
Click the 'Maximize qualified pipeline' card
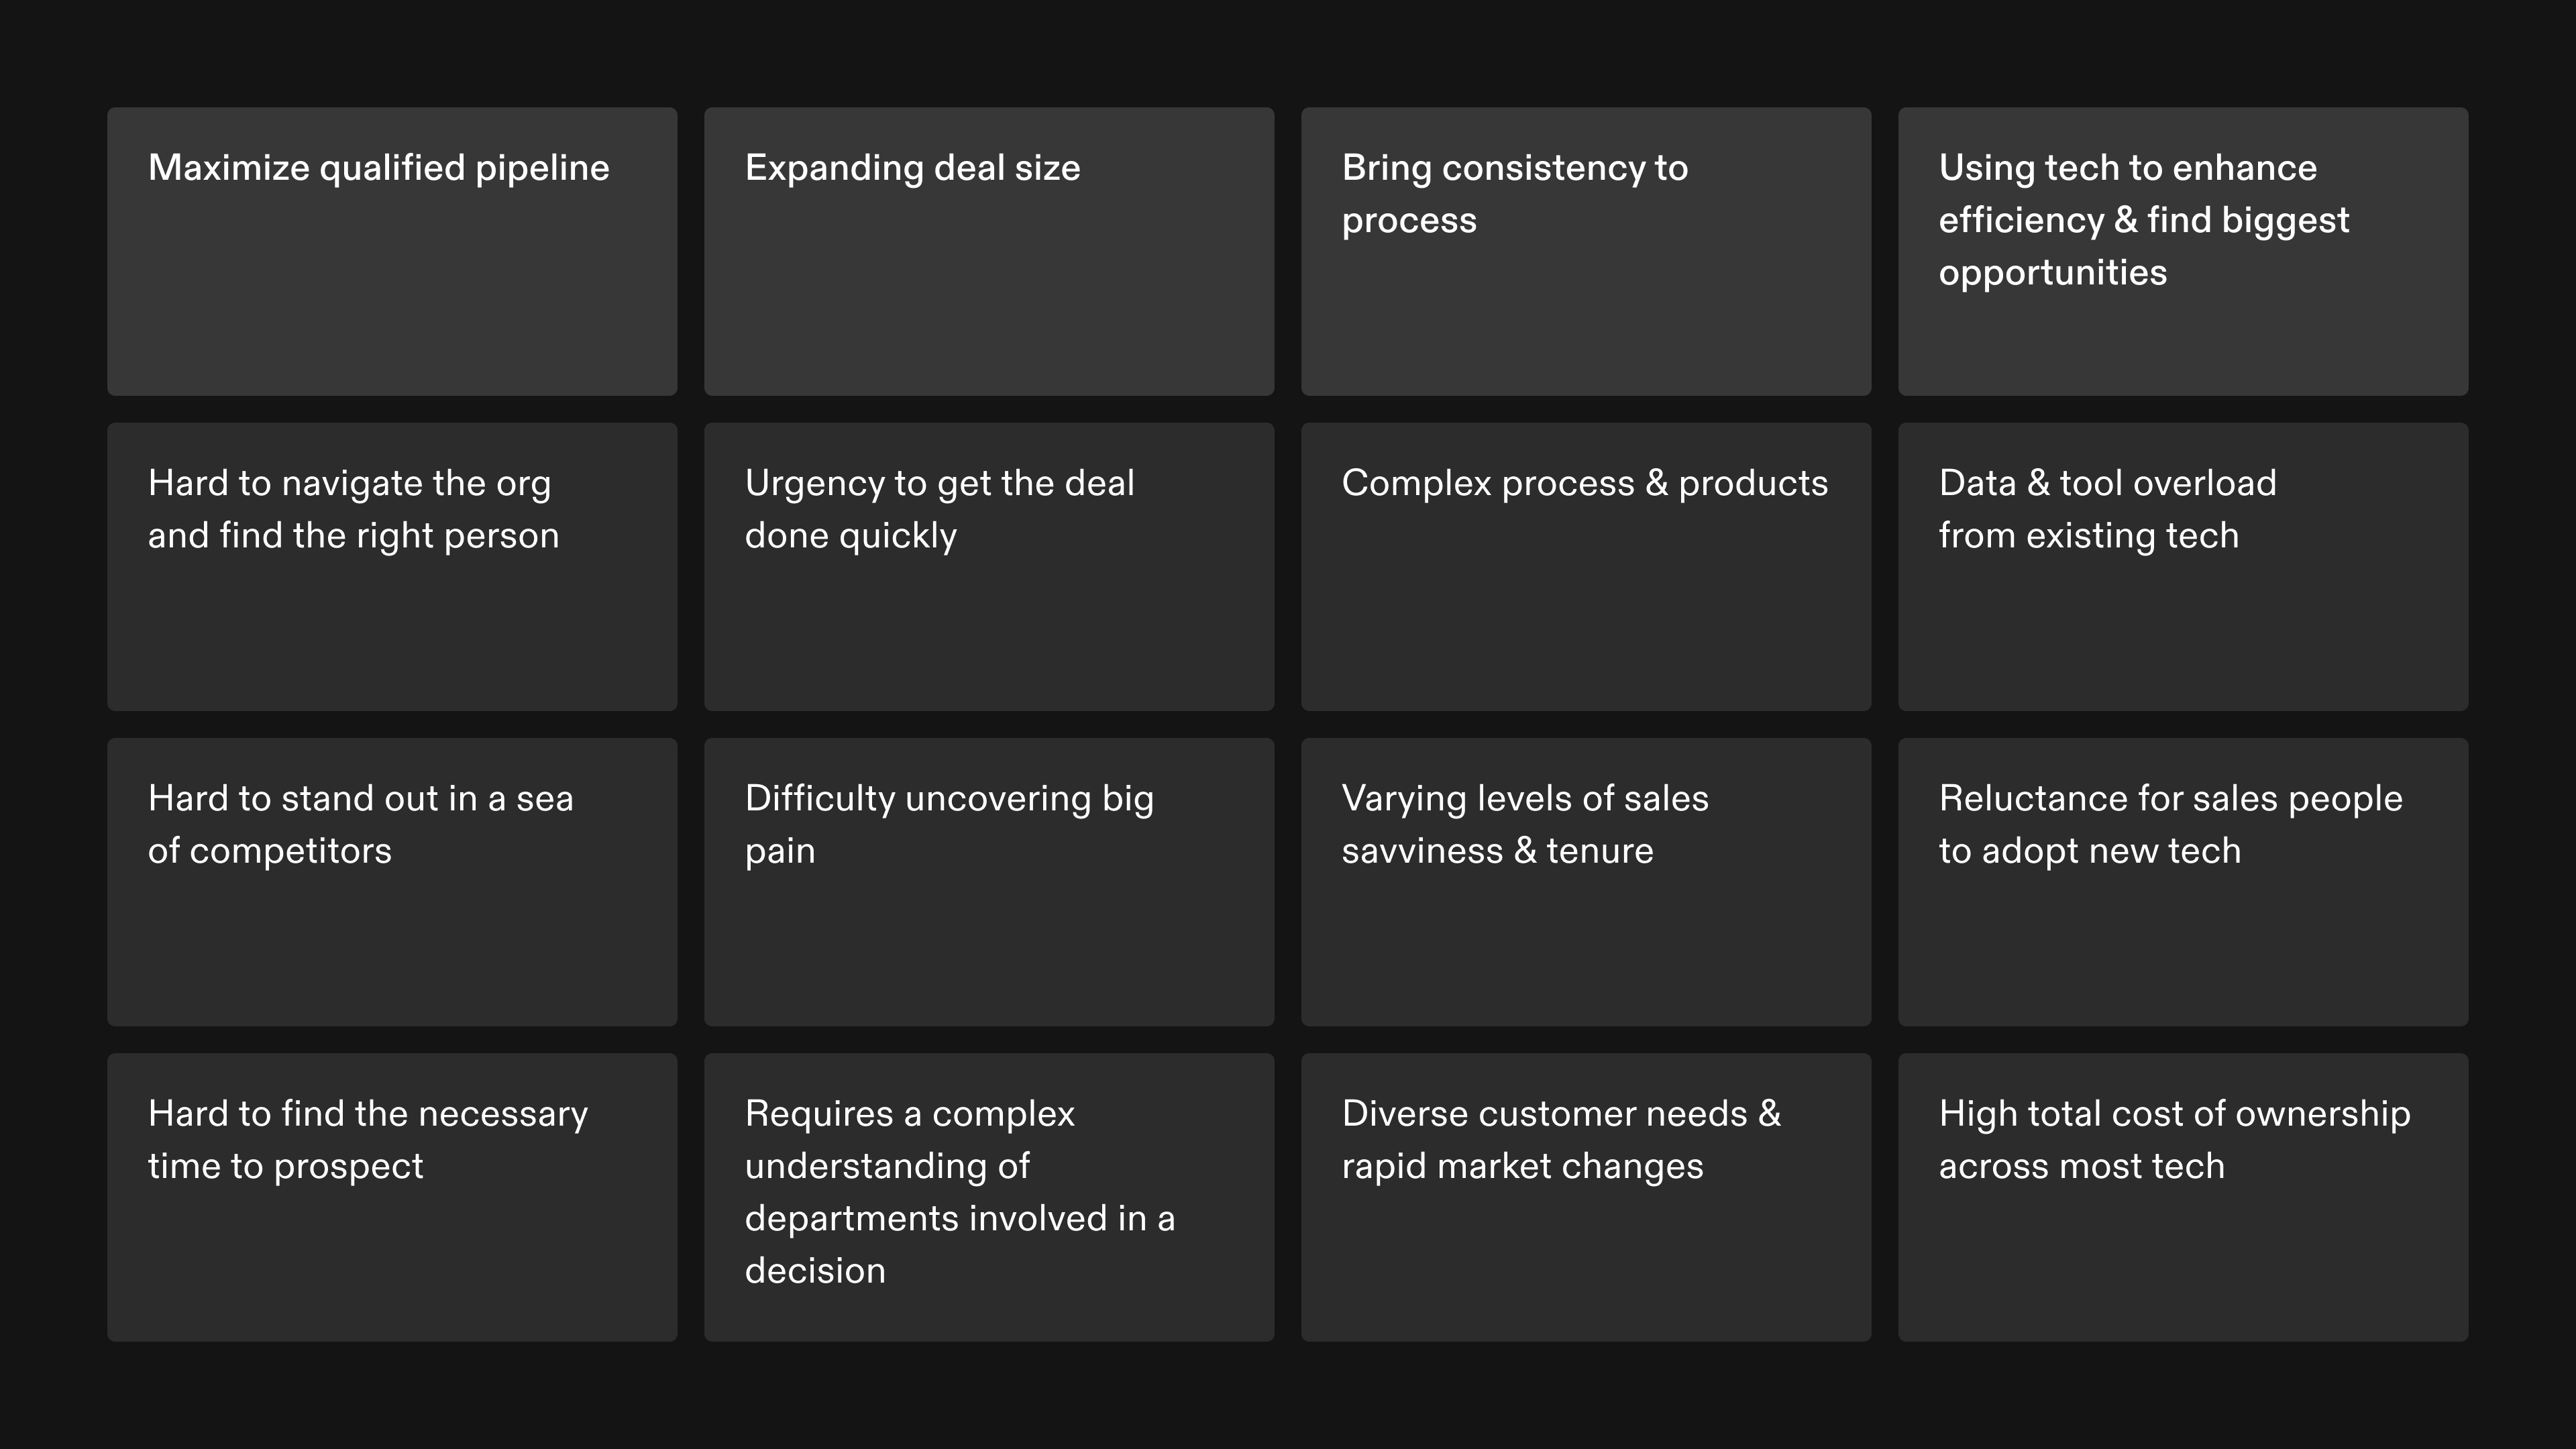pyautogui.click(x=392, y=251)
